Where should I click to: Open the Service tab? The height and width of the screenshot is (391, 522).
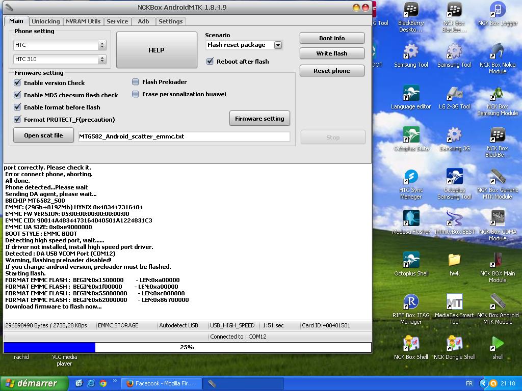pyautogui.click(x=117, y=21)
